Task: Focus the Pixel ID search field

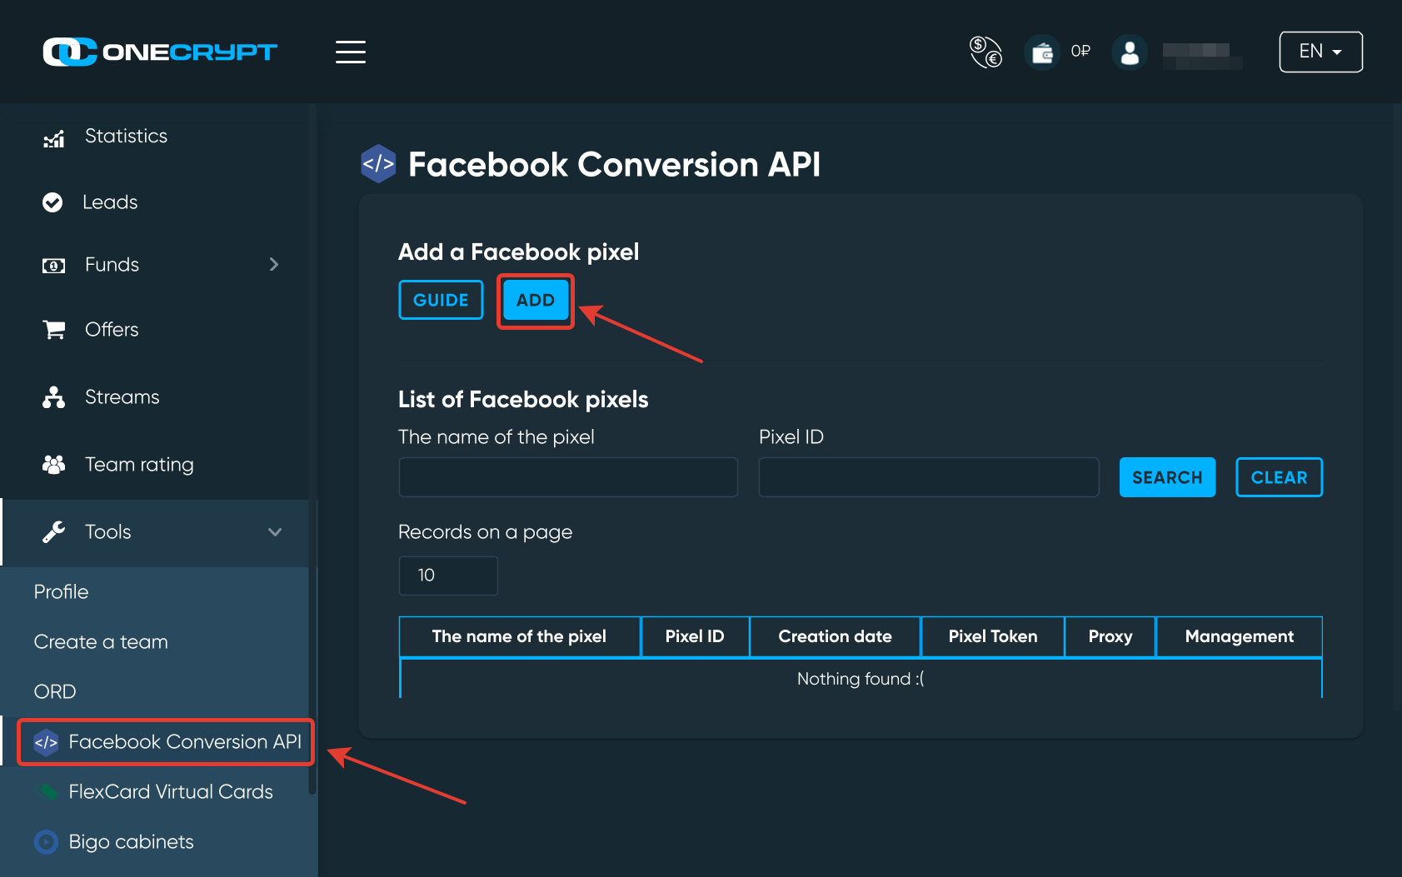Action: pyautogui.click(x=929, y=477)
